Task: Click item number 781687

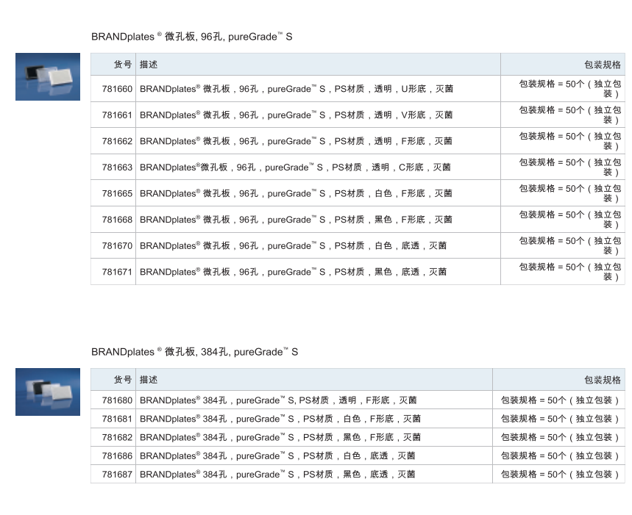Action: [x=117, y=475]
